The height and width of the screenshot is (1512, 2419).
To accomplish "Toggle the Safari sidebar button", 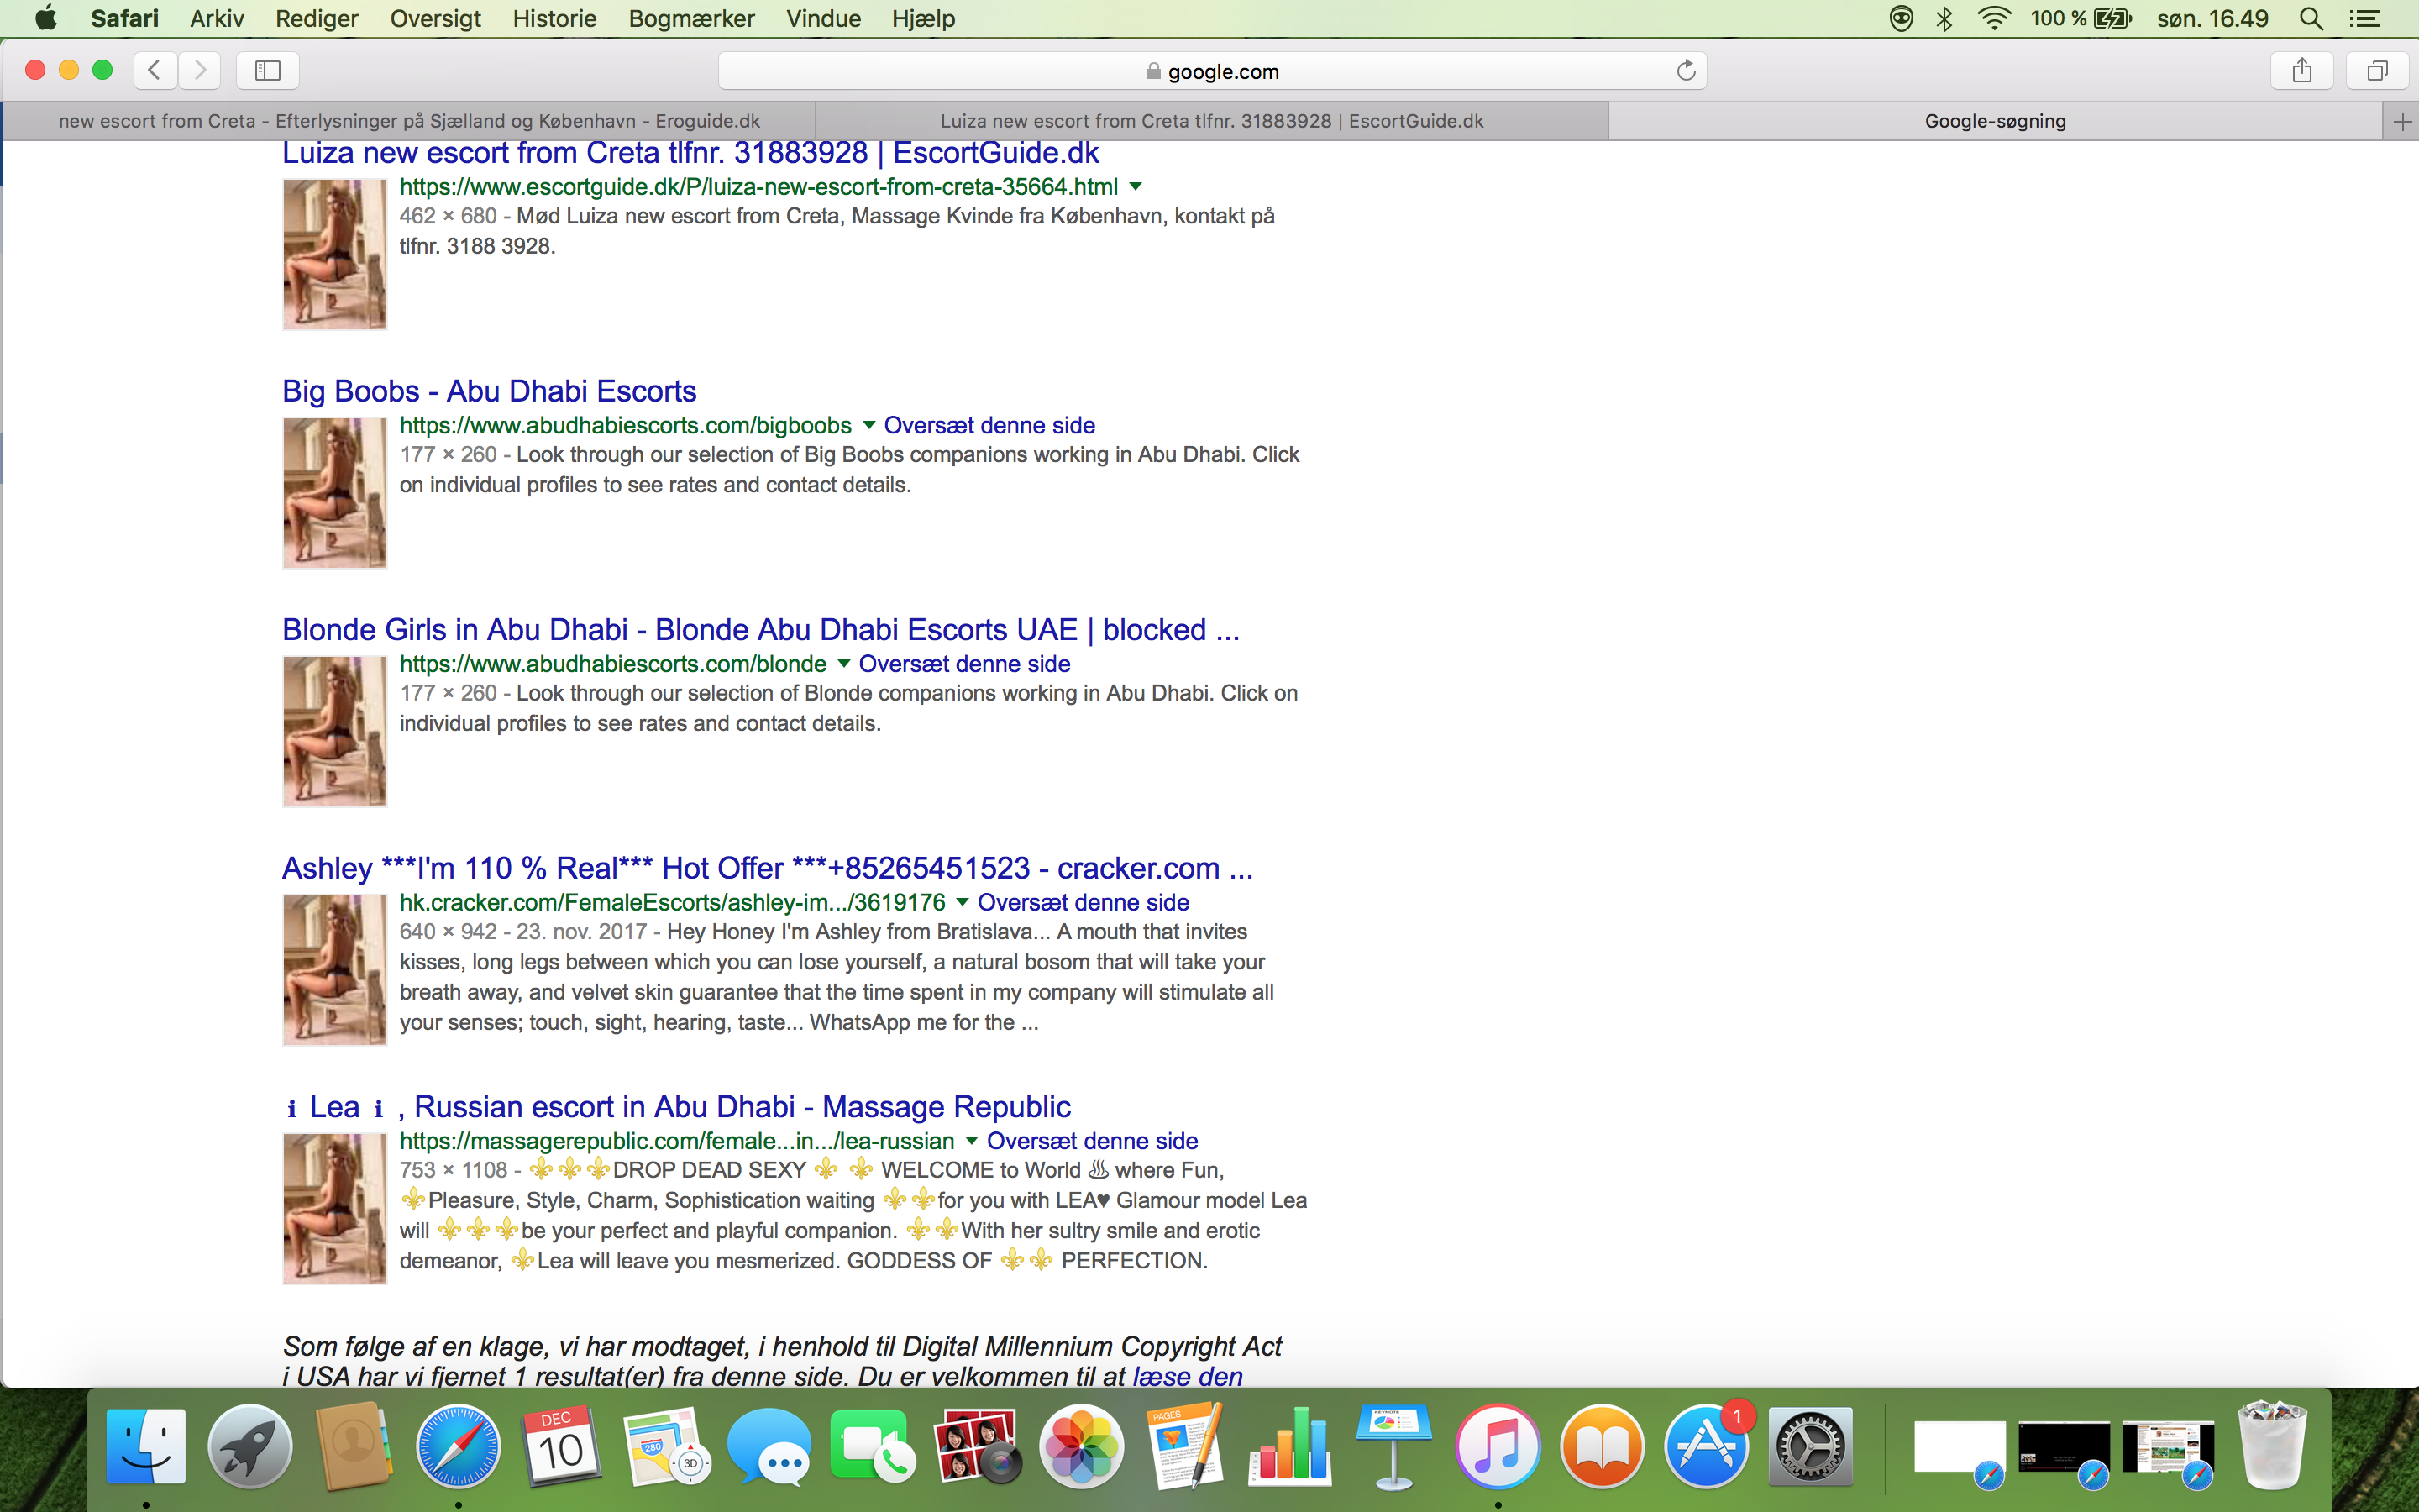I will 268,70.
